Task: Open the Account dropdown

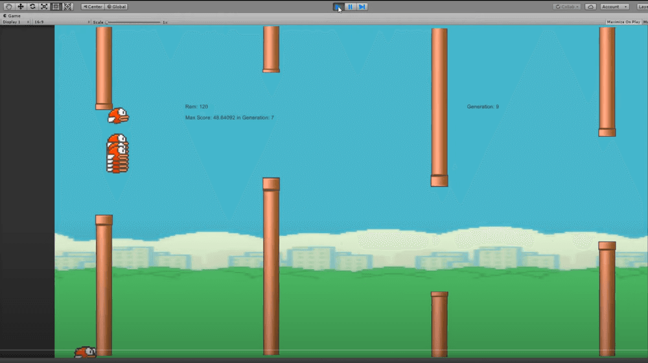Action: click(x=614, y=6)
